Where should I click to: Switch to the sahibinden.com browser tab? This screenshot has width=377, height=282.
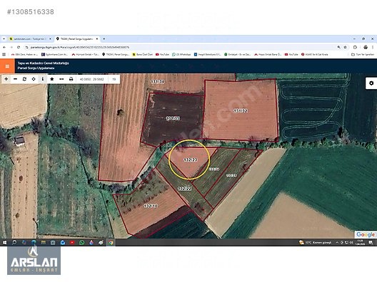point(30,39)
